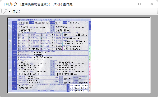Click the 閉じる button
Screen dimensions: 158x97
16,11
